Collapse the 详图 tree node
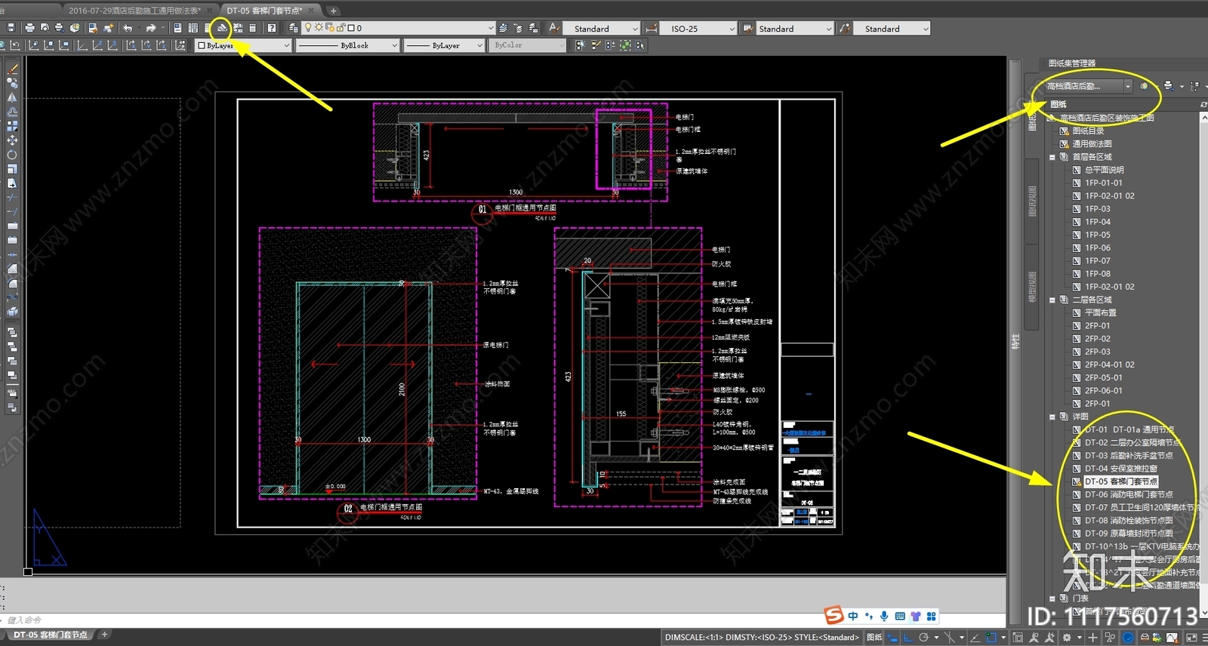1208x646 pixels. click(1052, 417)
